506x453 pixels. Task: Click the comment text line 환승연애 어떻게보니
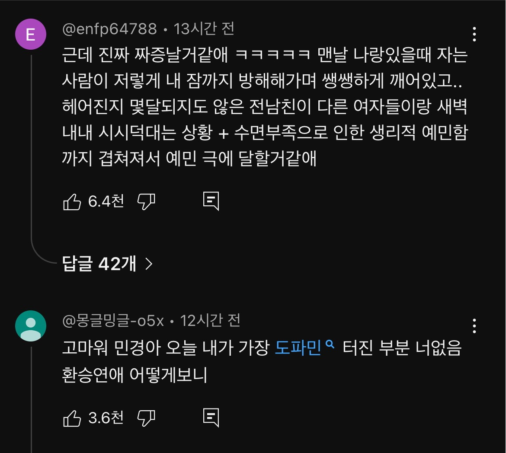135,375
